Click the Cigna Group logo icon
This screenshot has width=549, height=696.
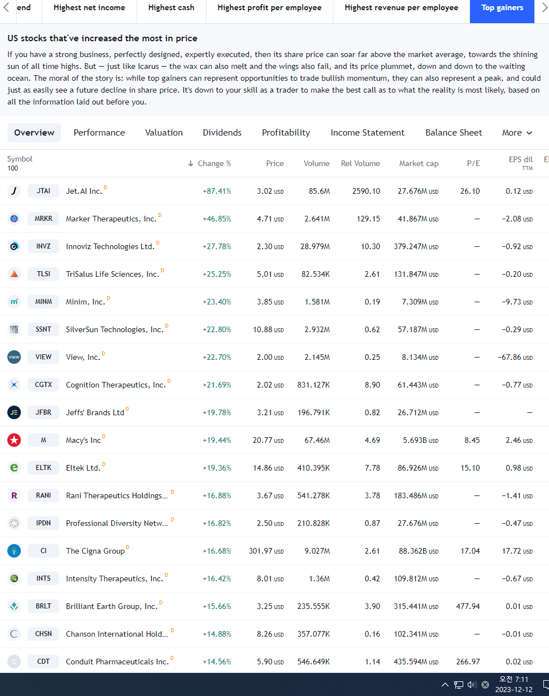[x=14, y=551]
